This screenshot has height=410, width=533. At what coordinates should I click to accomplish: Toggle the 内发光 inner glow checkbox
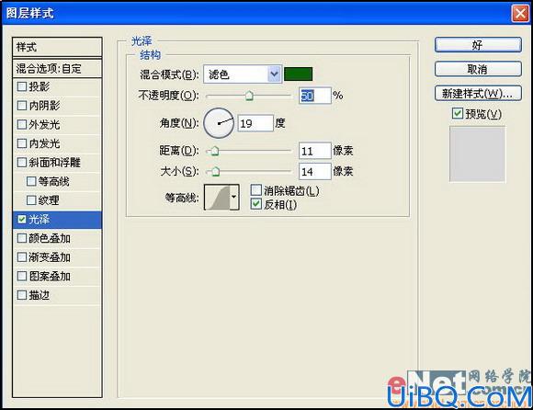point(22,143)
